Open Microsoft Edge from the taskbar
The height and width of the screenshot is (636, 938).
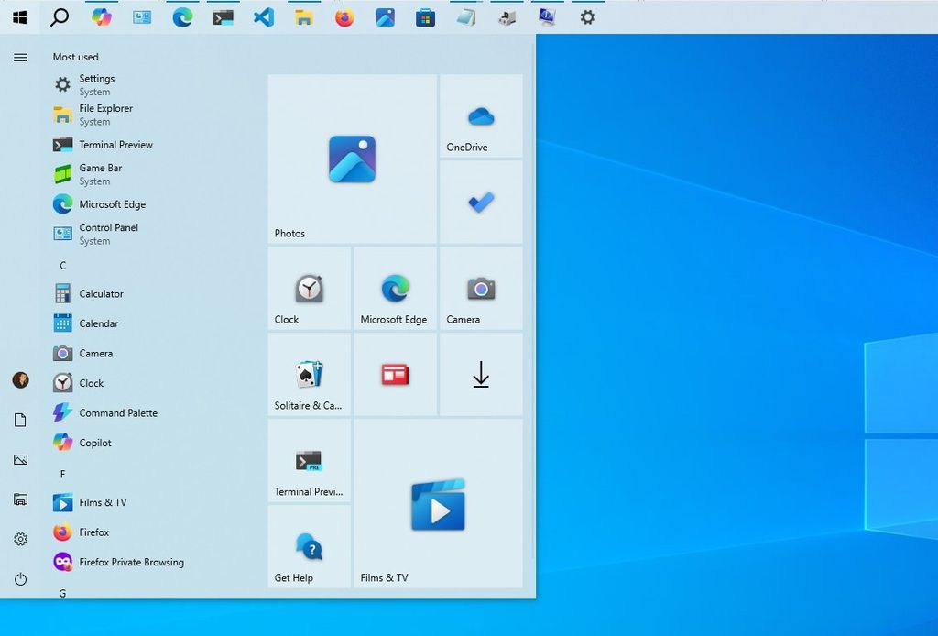pos(182,17)
